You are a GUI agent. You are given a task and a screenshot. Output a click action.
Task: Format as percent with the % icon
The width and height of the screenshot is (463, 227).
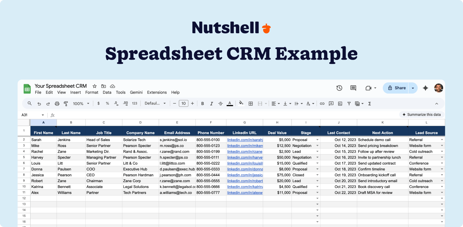[x=107, y=103]
